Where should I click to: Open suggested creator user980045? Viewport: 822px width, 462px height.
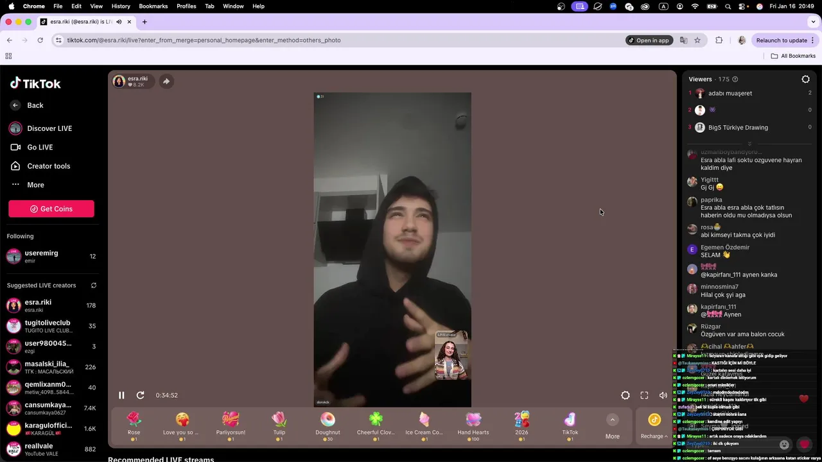(x=51, y=346)
